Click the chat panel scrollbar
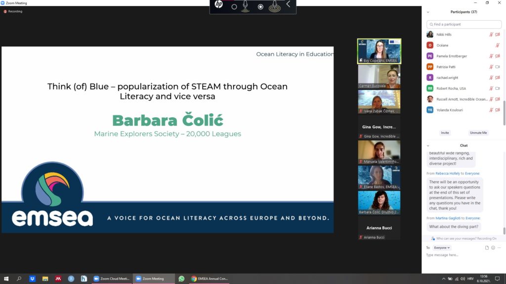Viewport: 506px width, 284px height. click(504, 231)
